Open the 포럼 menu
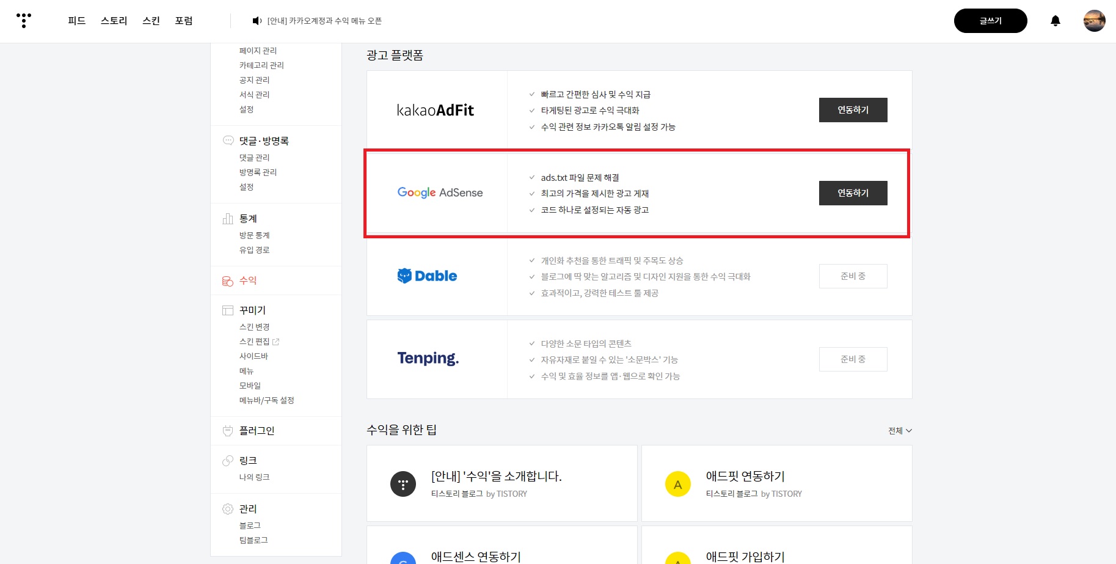 (x=184, y=21)
